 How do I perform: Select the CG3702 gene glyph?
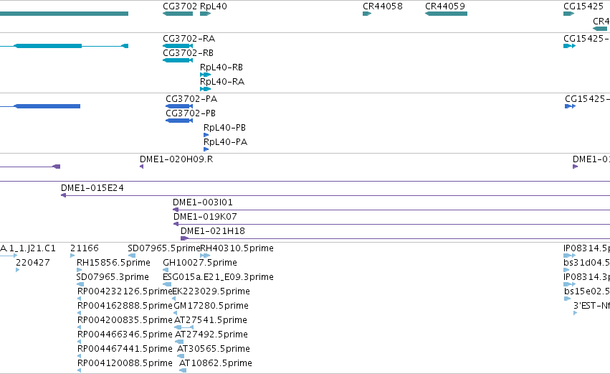[178, 14]
